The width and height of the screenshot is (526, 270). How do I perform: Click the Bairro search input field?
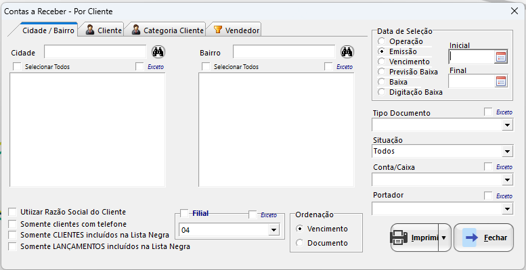(284, 52)
